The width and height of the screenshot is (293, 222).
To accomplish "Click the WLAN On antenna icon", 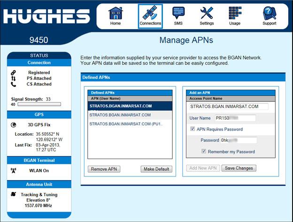I will click(13, 170).
